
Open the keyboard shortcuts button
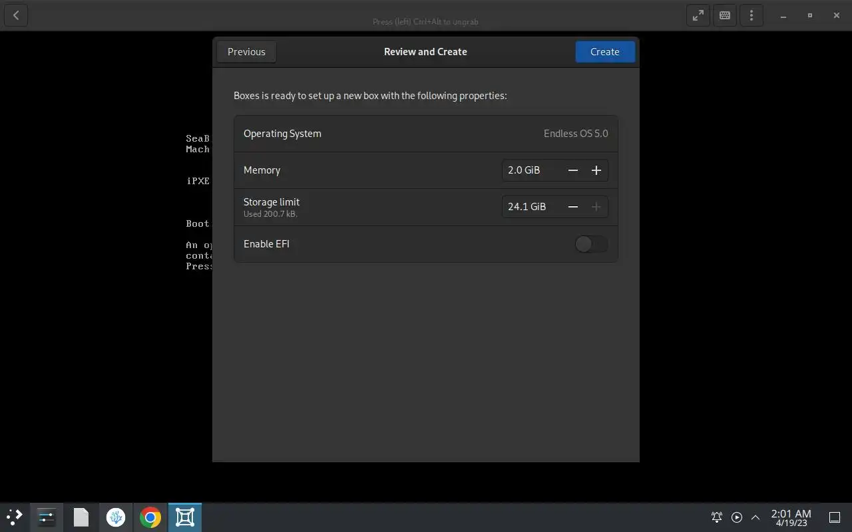(725, 15)
